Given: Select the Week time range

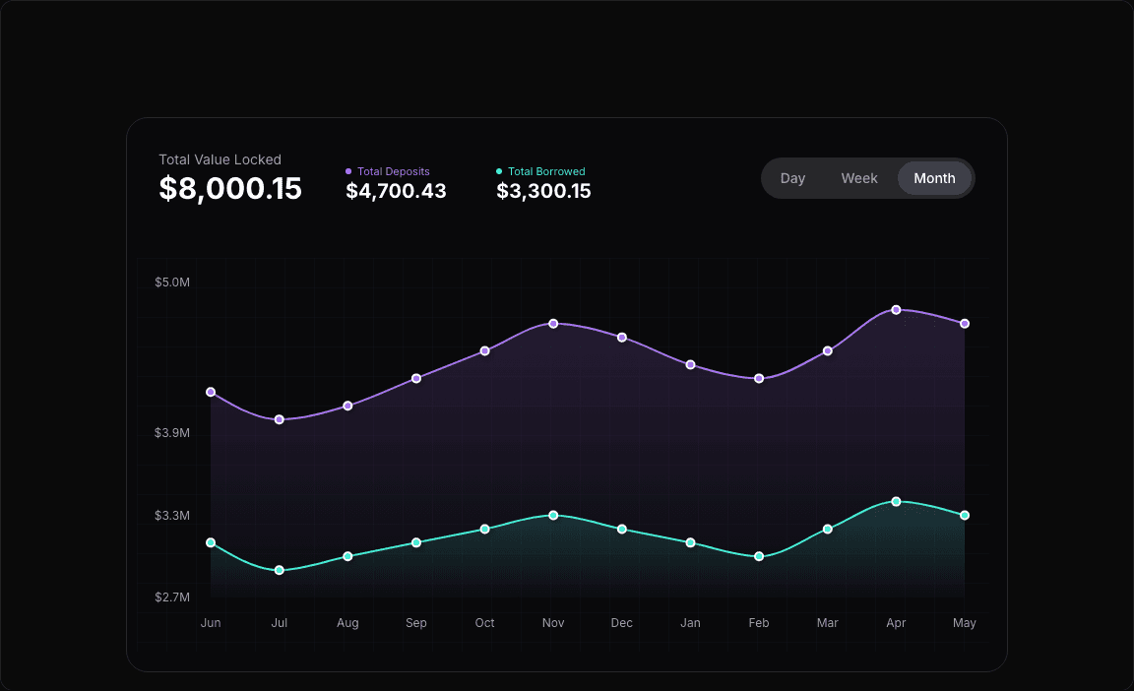Looking at the screenshot, I should tap(858, 178).
